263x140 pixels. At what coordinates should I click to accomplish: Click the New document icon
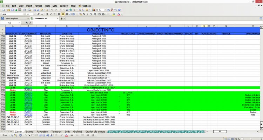3,10
